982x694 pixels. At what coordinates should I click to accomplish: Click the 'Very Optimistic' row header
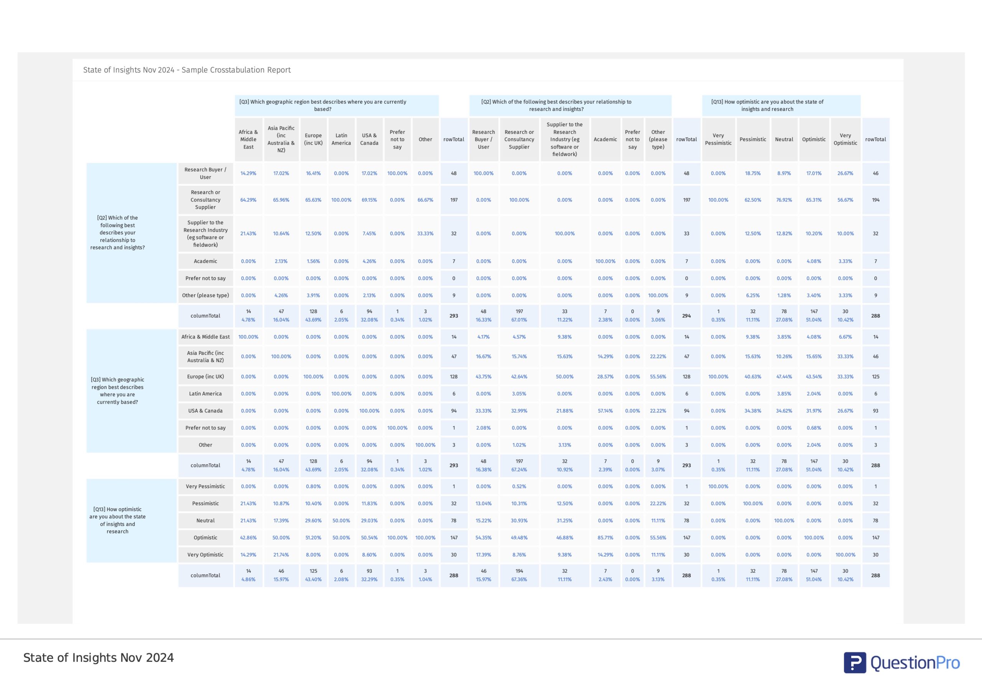tap(206, 554)
